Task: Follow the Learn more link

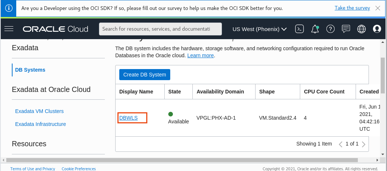Action: (x=201, y=55)
